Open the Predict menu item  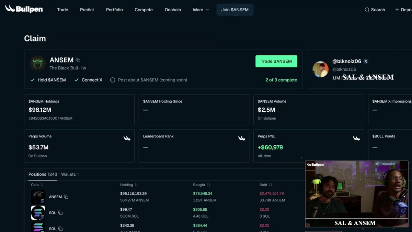(x=87, y=10)
